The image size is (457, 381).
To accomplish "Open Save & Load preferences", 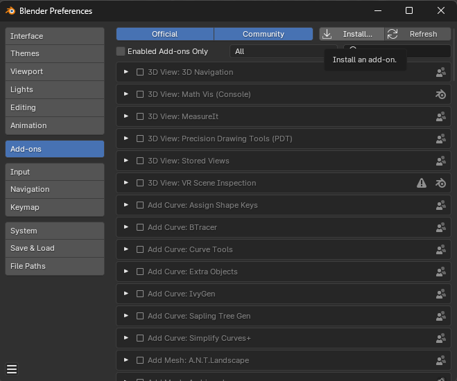I will click(x=55, y=248).
